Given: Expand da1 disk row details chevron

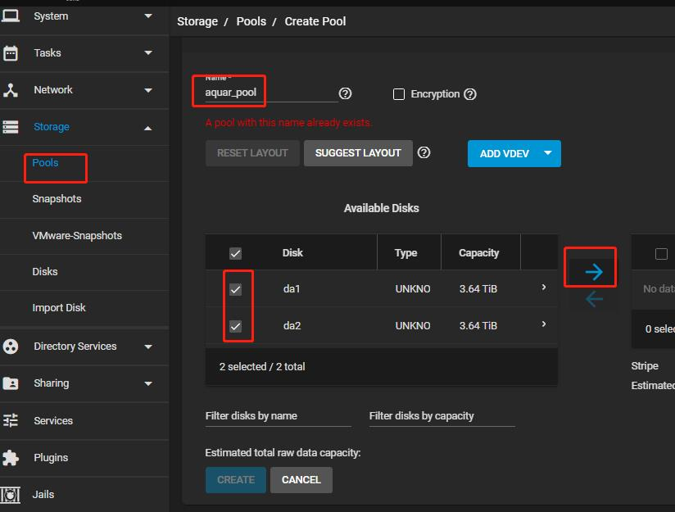Looking at the screenshot, I should click(544, 288).
